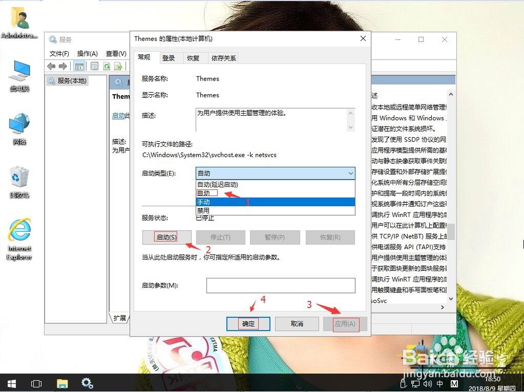524x392 pixels.
Task: Open the Administrator desktop folder icon
Action: (x=19, y=22)
